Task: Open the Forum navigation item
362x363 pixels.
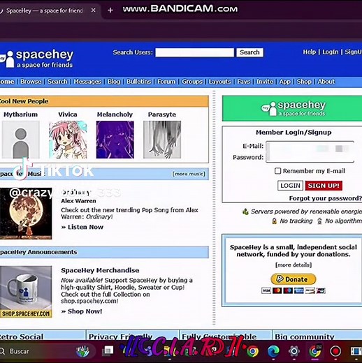Action: tap(166, 82)
